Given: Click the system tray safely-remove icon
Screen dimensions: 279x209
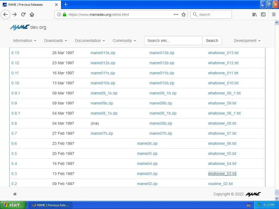Looking at the screenshot, I should point(259,205).
